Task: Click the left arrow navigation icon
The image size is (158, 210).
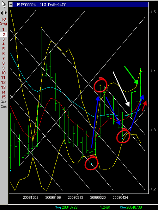Action: pos(2,13)
